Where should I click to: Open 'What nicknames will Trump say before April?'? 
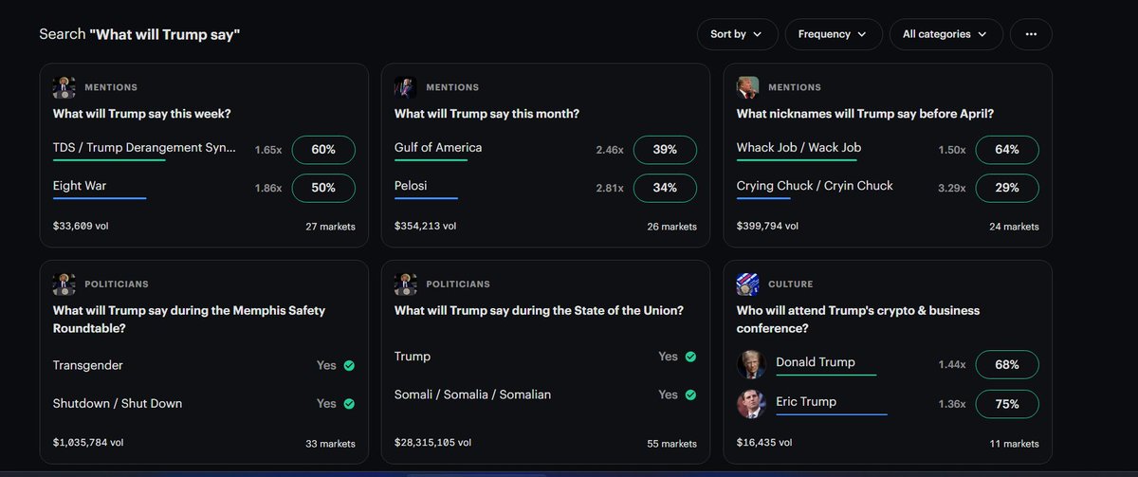tap(865, 114)
